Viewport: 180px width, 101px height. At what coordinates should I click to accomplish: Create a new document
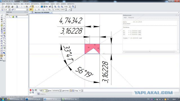coord(3,7)
